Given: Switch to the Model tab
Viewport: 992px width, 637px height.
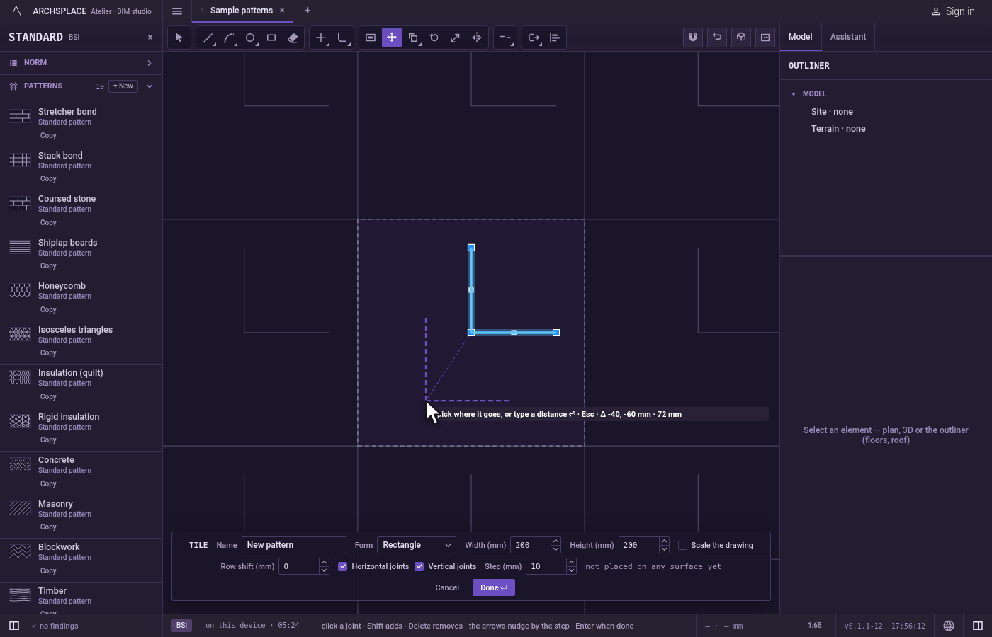Looking at the screenshot, I should (x=801, y=37).
